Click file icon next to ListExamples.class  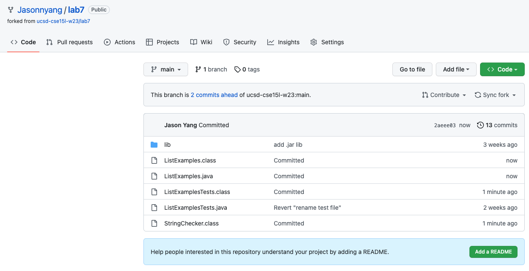[154, 160]
